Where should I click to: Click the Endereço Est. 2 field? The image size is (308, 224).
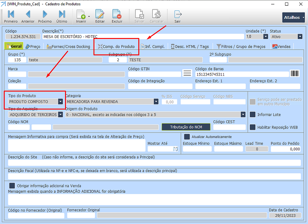[x=275, y=86]
